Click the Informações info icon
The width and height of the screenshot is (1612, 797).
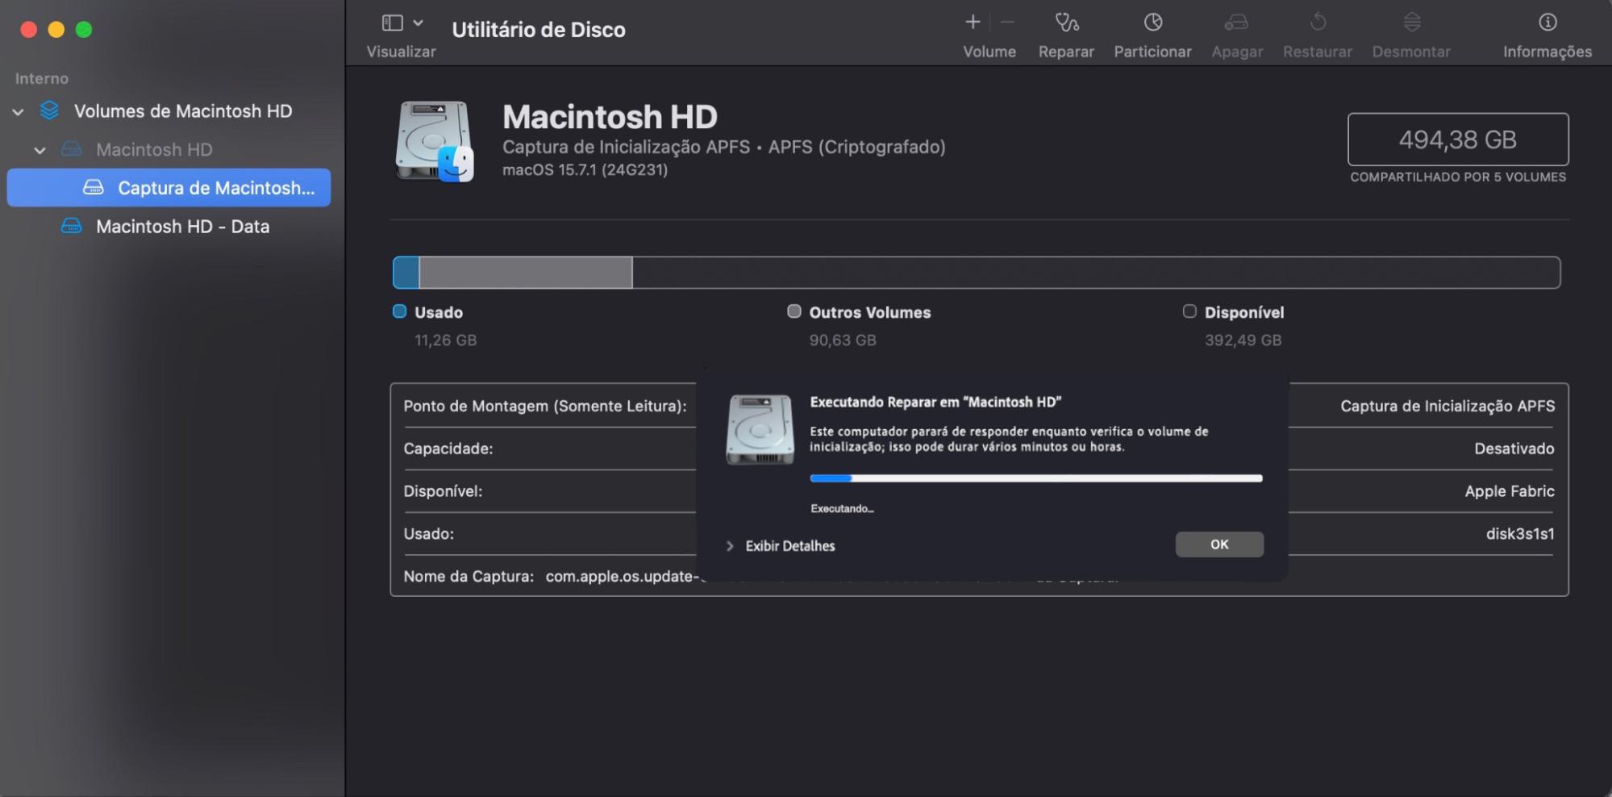pos(1547,23)
